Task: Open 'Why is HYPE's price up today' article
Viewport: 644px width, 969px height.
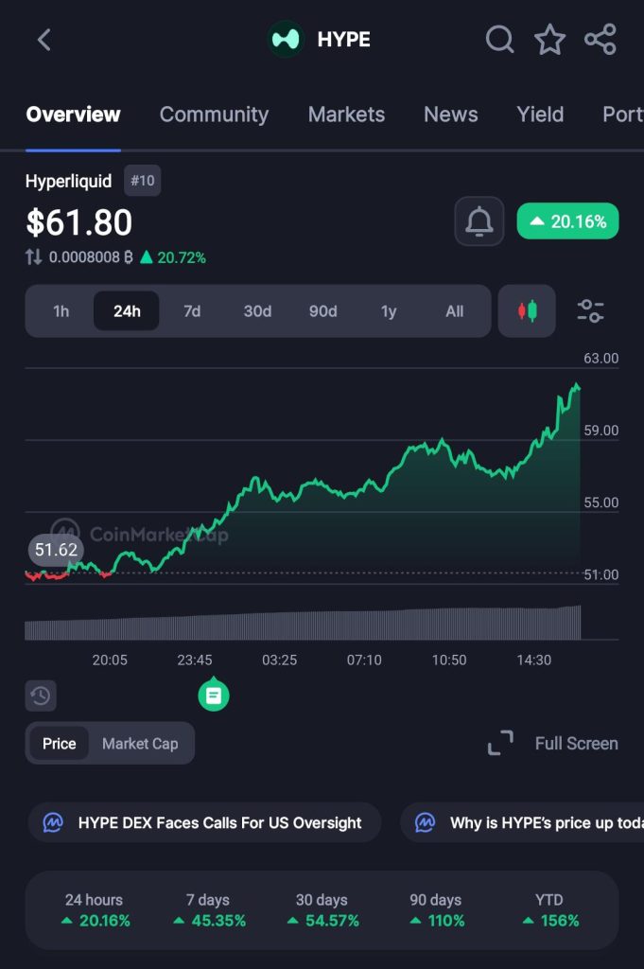Action: click(x=522, y=822)
